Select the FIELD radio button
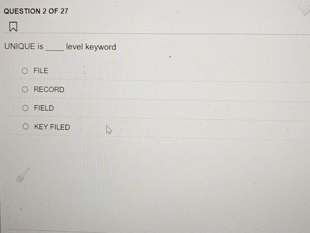The height and width of the screenshot is (233, 310). 25,108
